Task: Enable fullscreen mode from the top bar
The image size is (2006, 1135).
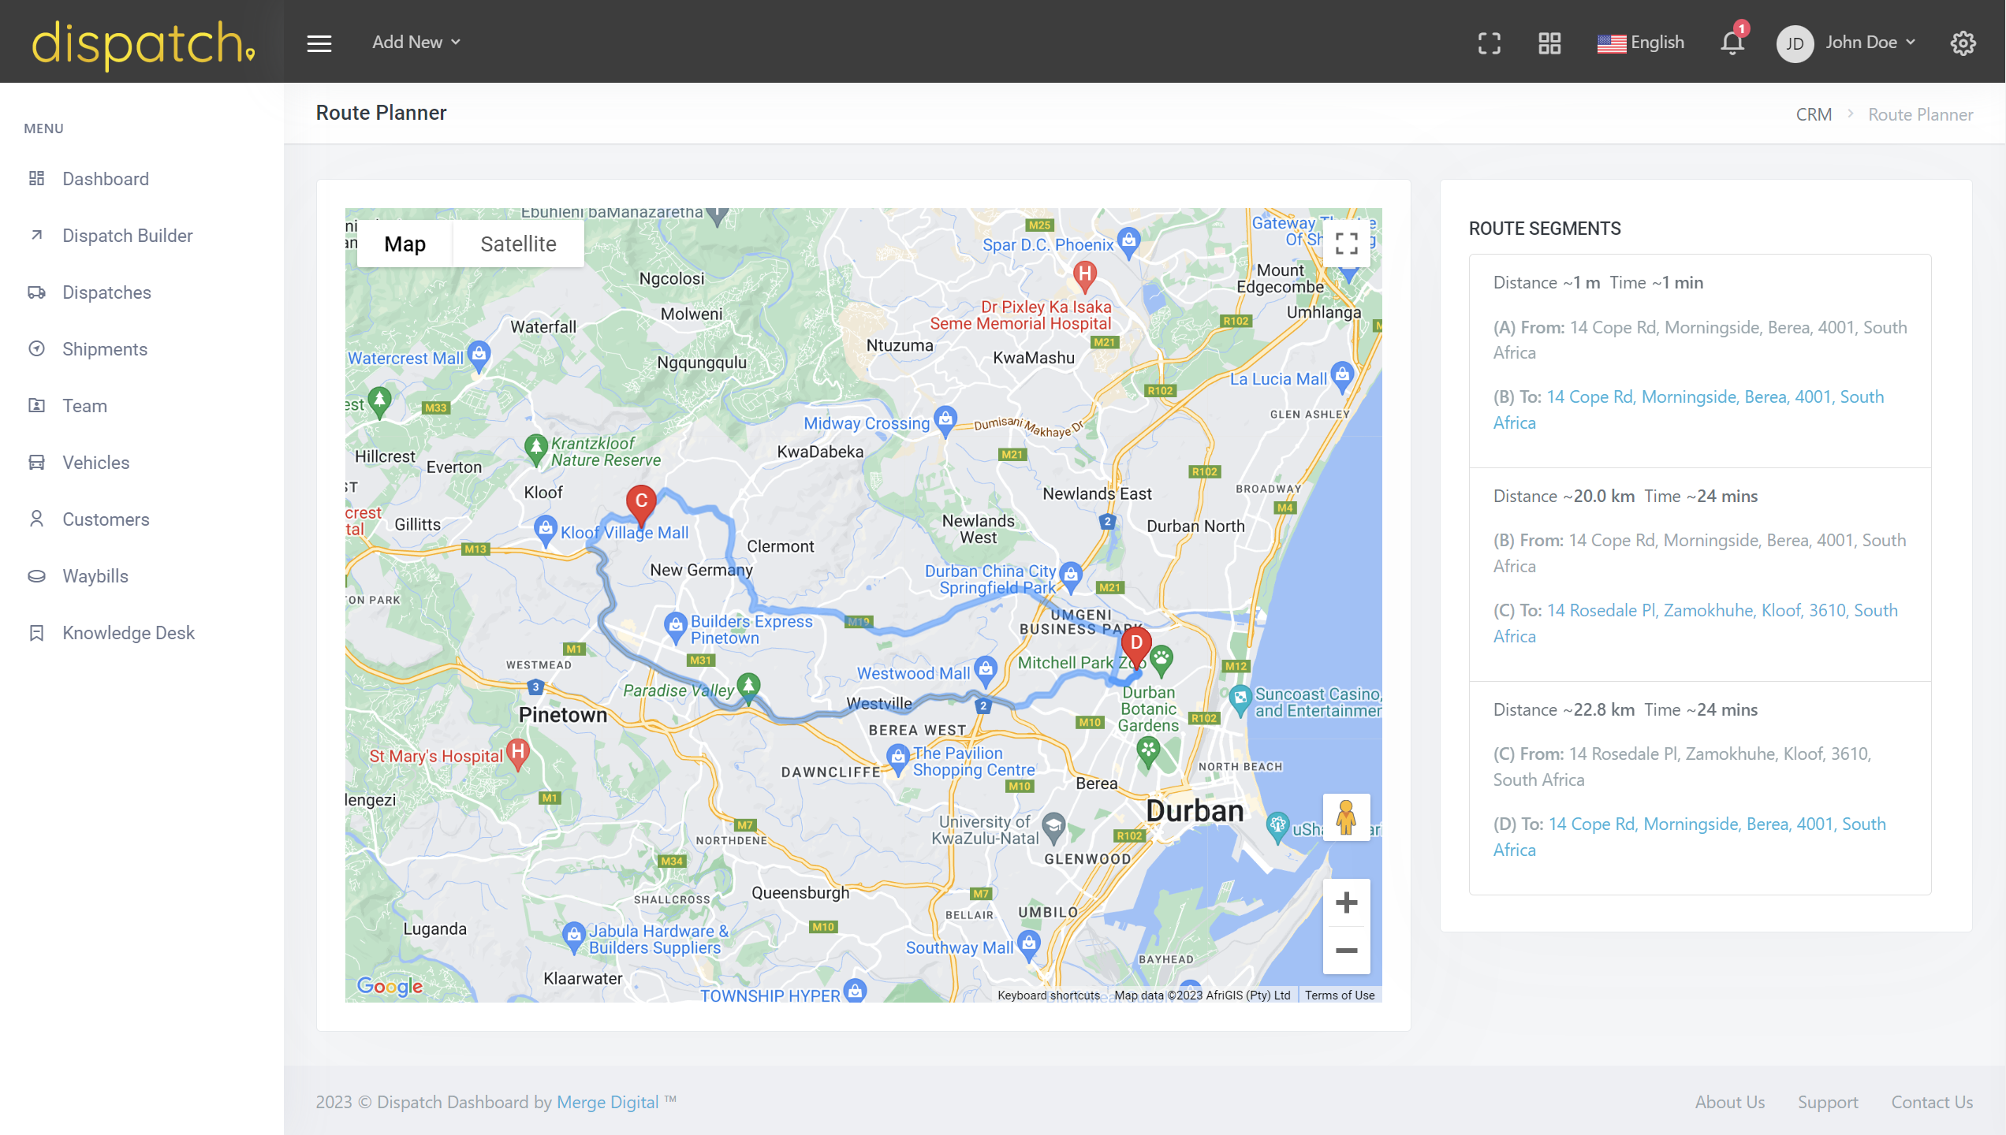Action: 1490,43
